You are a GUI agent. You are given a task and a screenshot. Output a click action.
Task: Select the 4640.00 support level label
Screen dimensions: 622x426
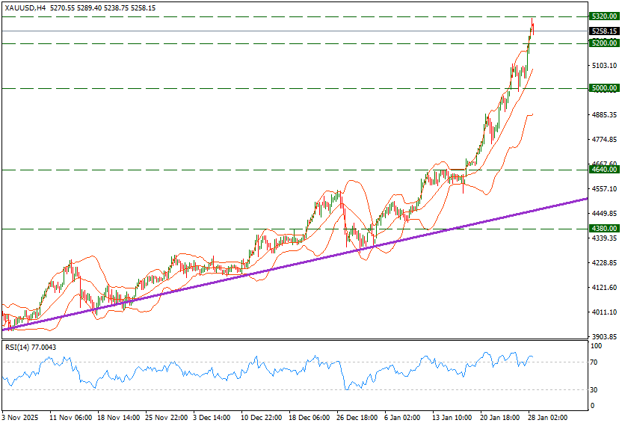click(x=603, y=170)
